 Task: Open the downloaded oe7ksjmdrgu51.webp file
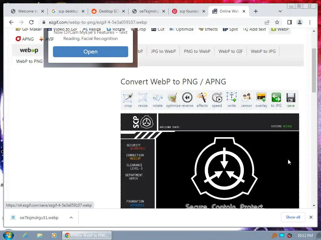pos(39,217)
